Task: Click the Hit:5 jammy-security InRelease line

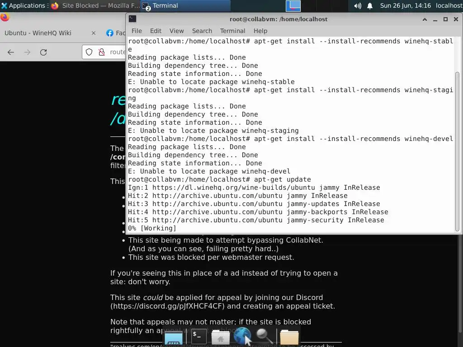Action: pyautogui.click(x=256, y=220)
